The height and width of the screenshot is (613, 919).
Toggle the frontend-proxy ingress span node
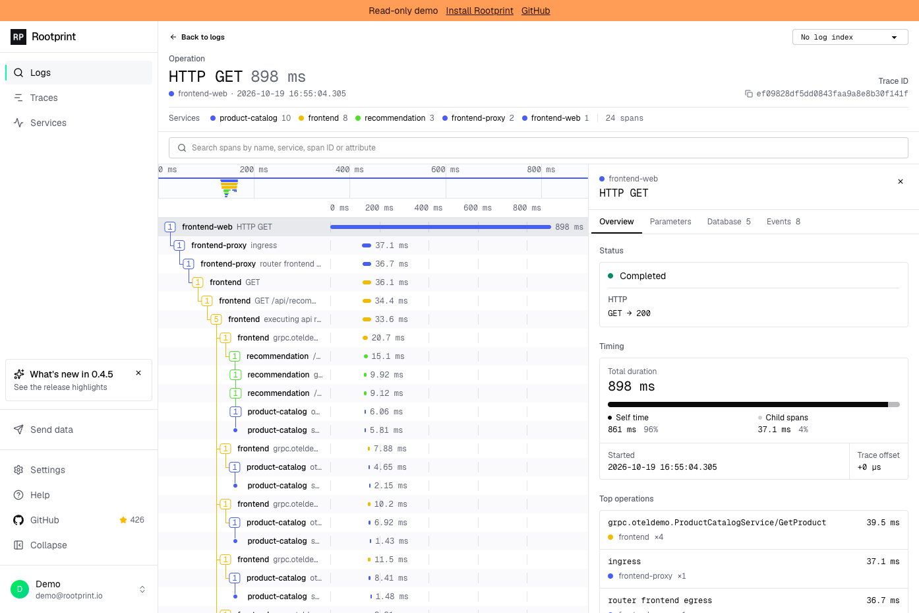(x=179, y=245)
